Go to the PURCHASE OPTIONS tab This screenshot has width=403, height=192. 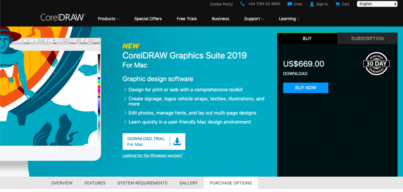(231, 183)
